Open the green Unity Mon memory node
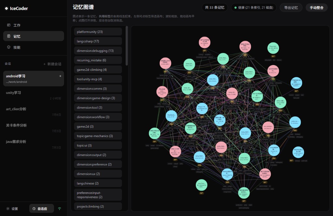 [x=223, y=59]
